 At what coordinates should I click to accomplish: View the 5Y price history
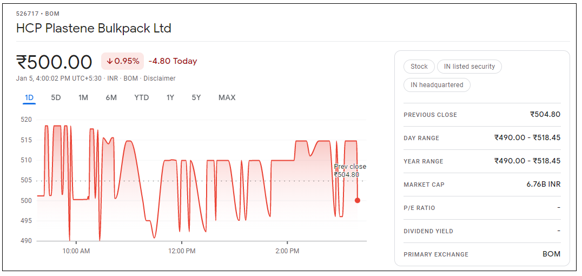click(x=196, y=98)
